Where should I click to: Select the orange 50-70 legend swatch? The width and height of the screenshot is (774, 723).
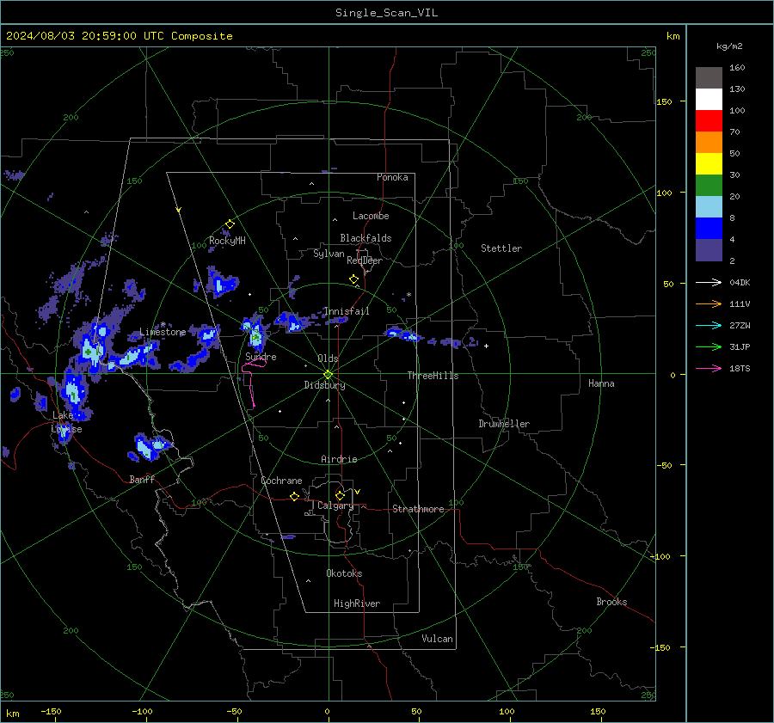point(709,142)
